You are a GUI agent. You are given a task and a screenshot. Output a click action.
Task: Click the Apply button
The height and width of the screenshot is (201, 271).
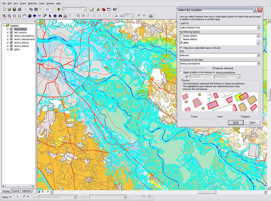tap(236, 123)
